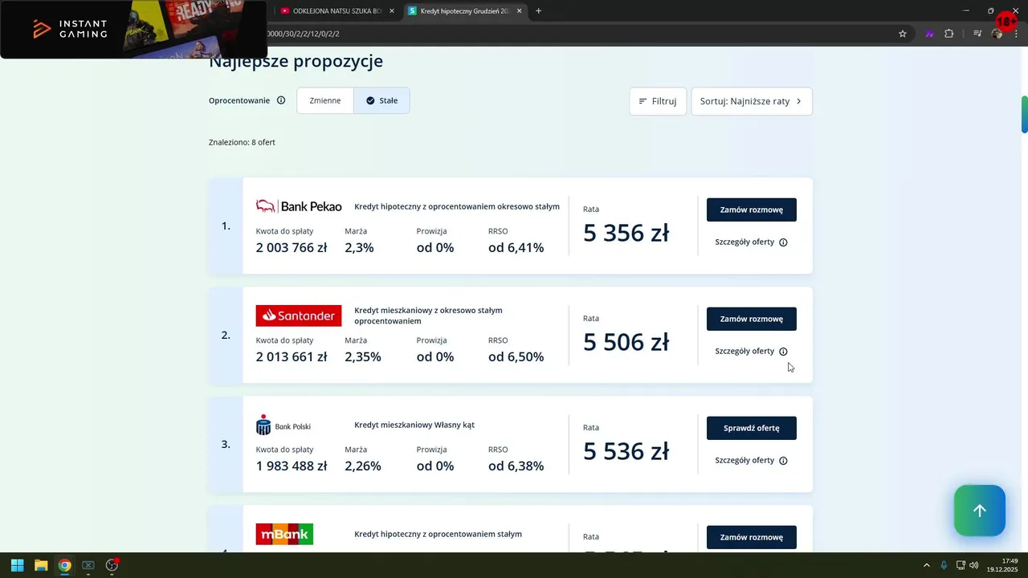1028x578 pixels.
Task: Open Chrome media controls icon
Action: [977, 34]
